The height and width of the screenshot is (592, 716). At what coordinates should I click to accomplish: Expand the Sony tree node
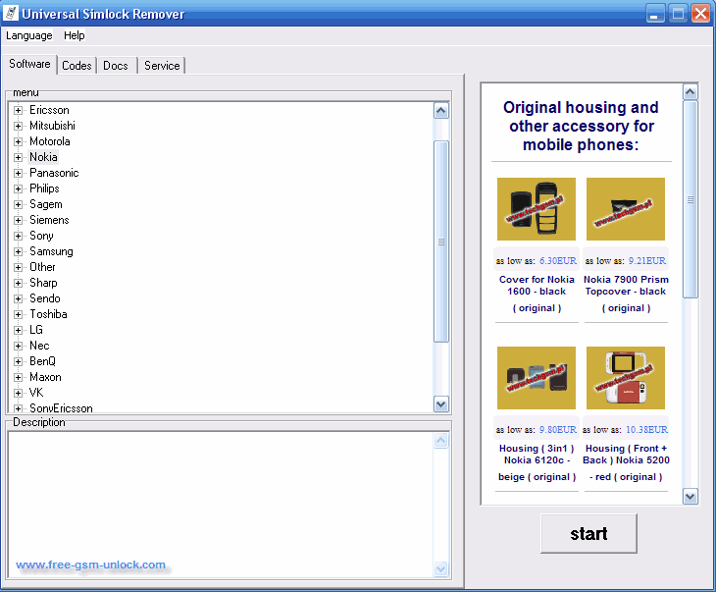click(18, 236)
